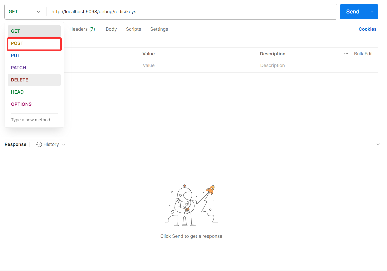The width and height of the screenshot is (387, 271).
Task: Pick the OPTIONS method entry
Action: tap(34, 104)
